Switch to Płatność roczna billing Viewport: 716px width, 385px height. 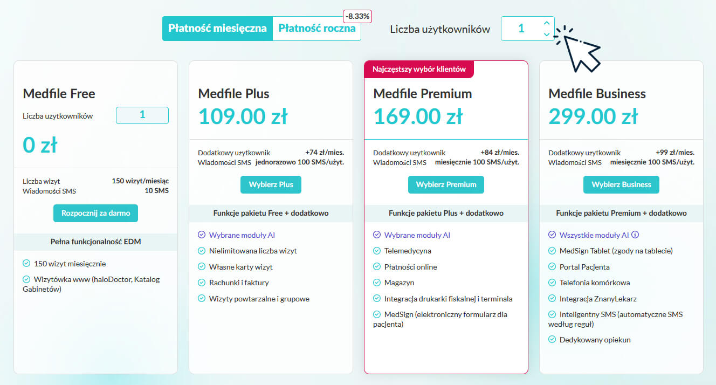(x=316, y=29)
